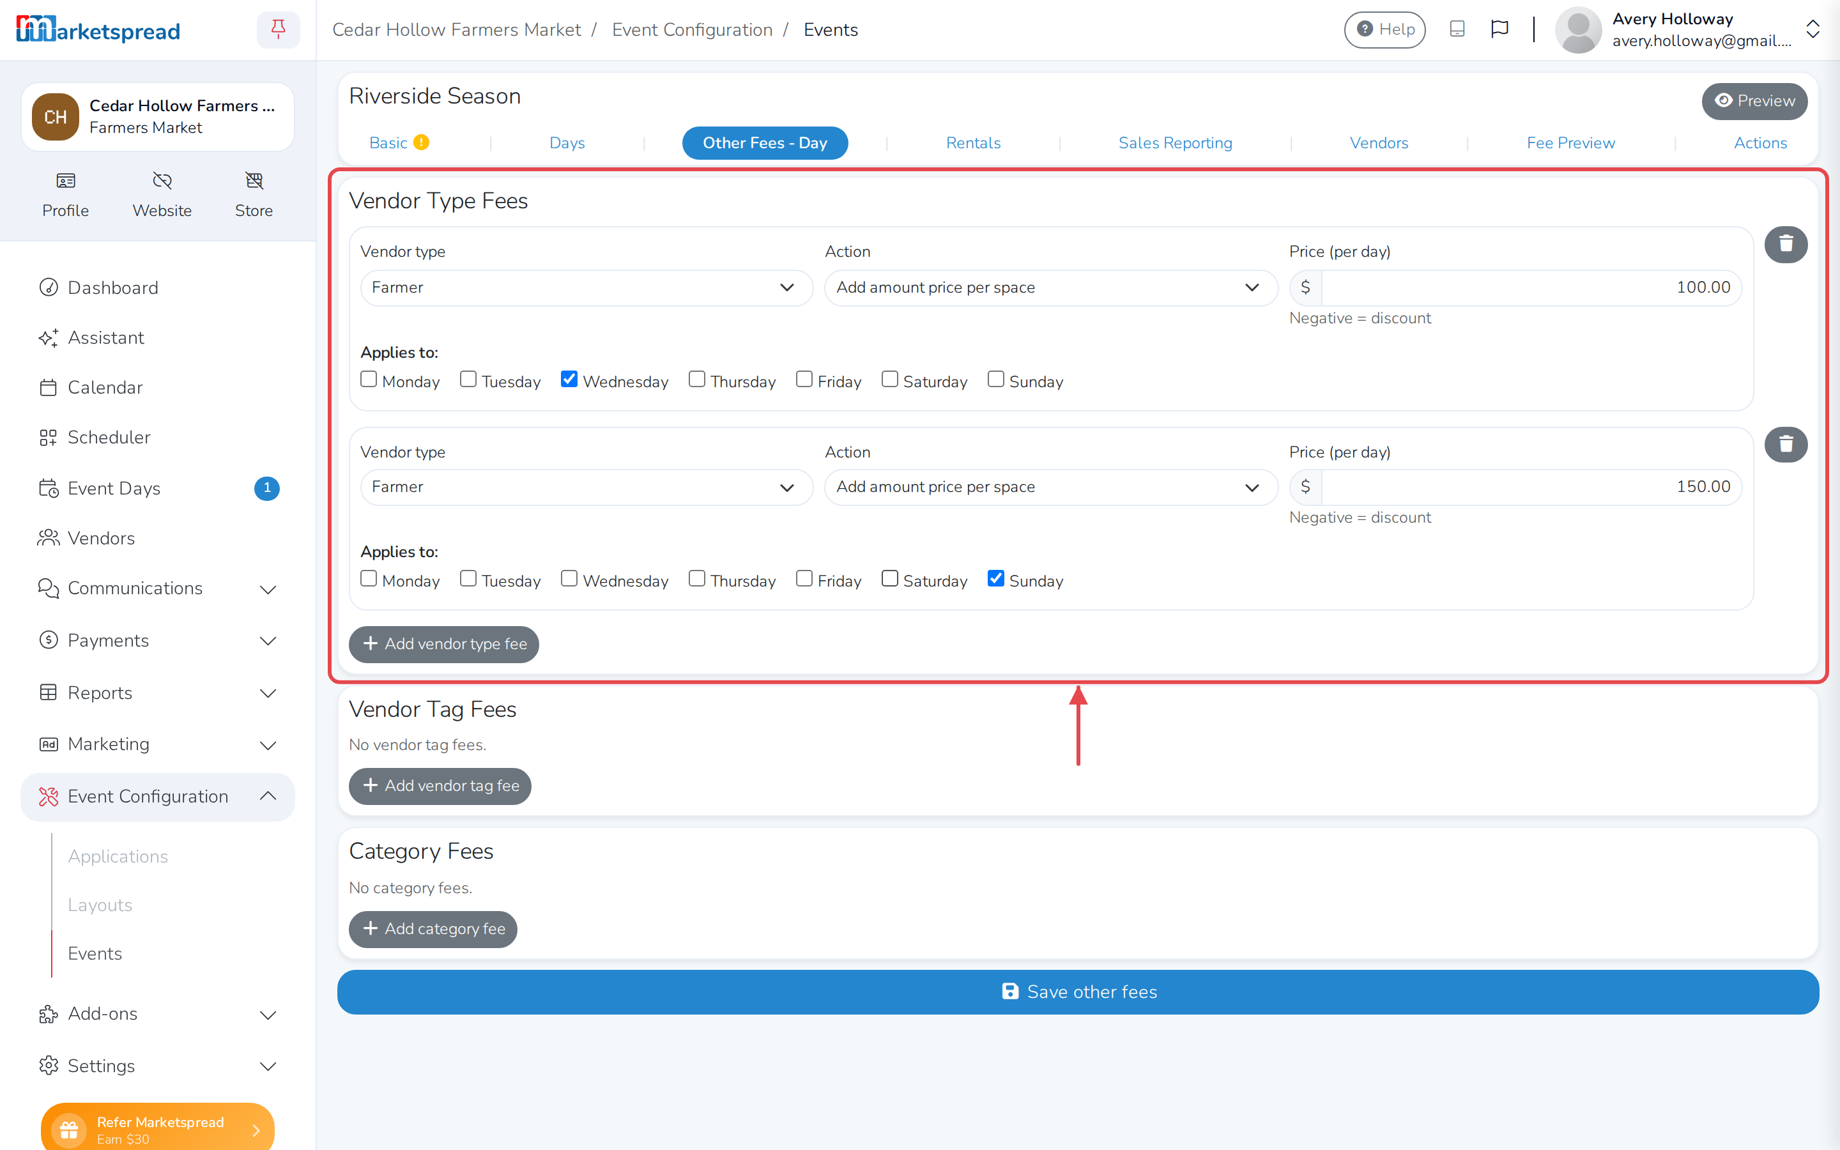Uncheck Wednesday in the first fee row

point(569,379)
